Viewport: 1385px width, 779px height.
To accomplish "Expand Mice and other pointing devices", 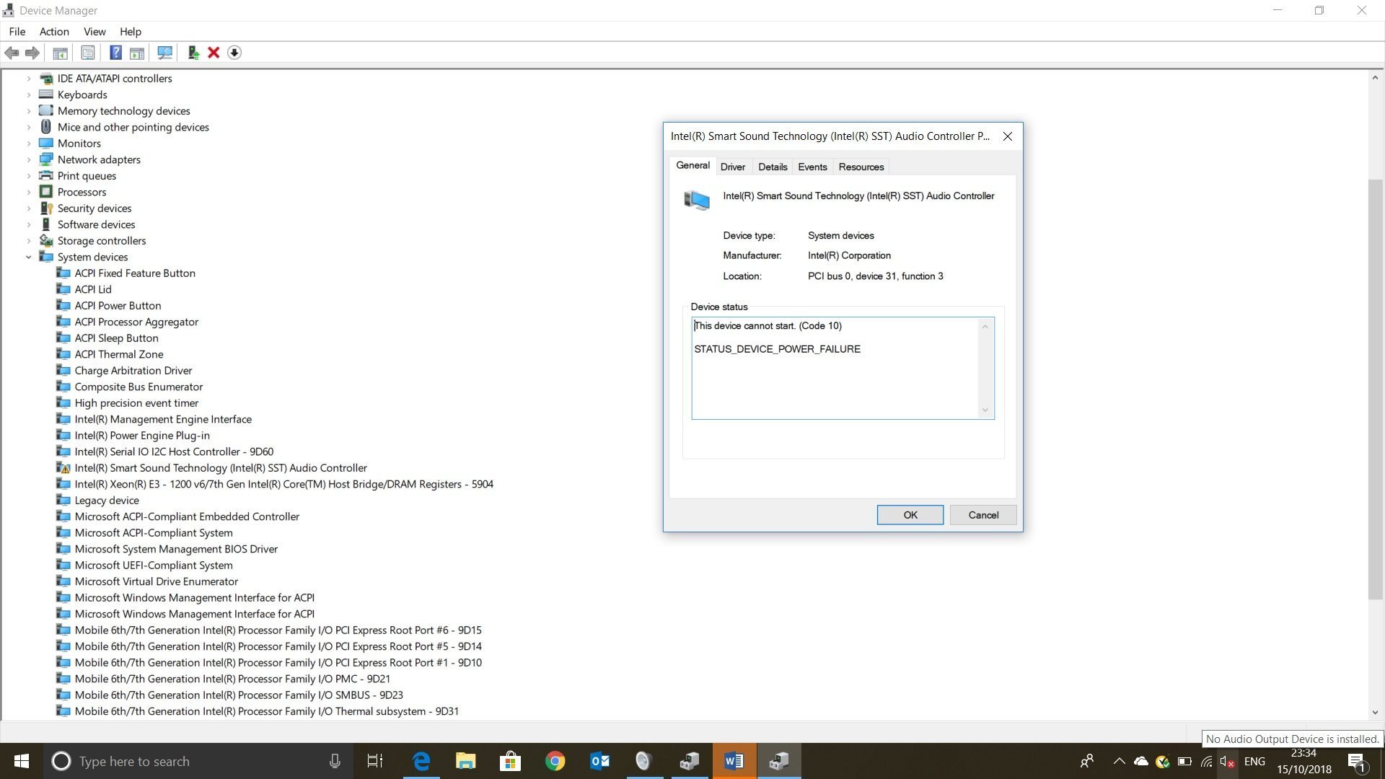I will [x=29, y=127].
